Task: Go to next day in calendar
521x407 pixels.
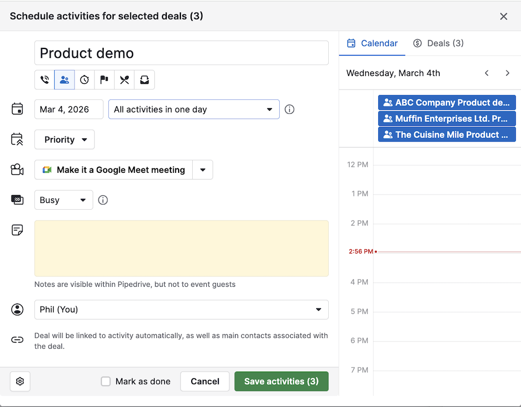Action: [x=507, y=73]
